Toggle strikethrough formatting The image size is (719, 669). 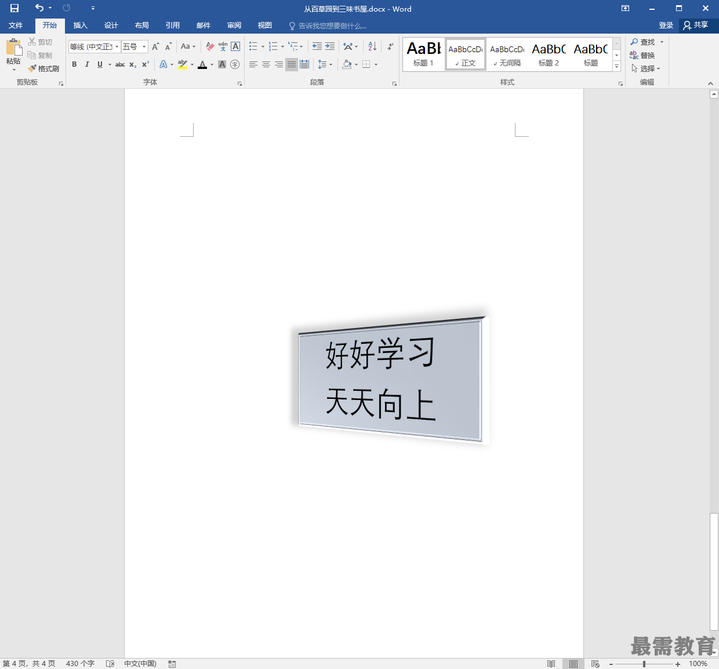120,64
